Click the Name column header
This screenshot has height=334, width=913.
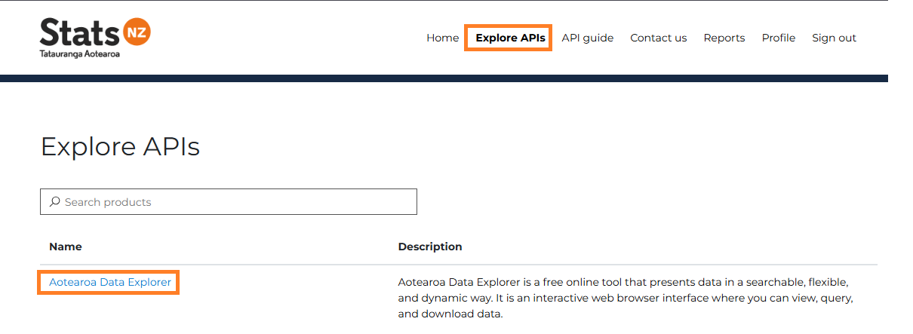click(x=66, y=247)
